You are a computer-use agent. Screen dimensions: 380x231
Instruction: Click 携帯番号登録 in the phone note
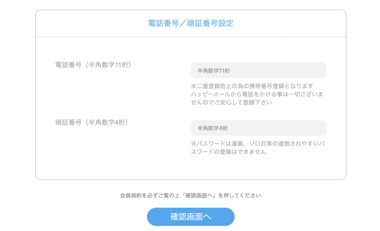pos(265,86)
